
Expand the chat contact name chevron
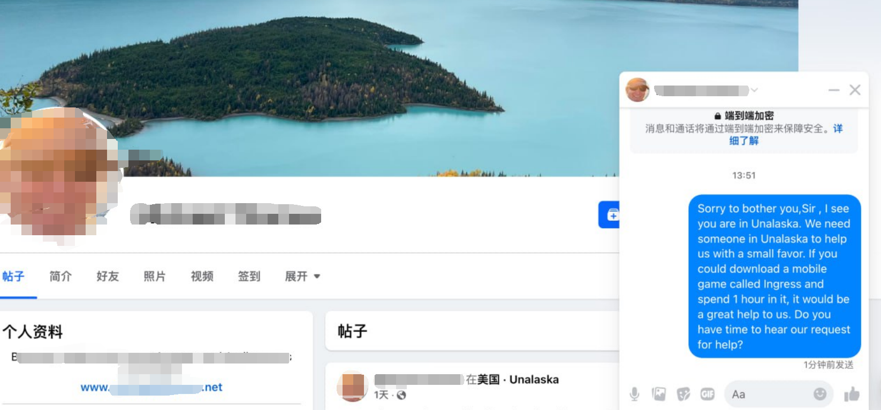tap(754, 90)
